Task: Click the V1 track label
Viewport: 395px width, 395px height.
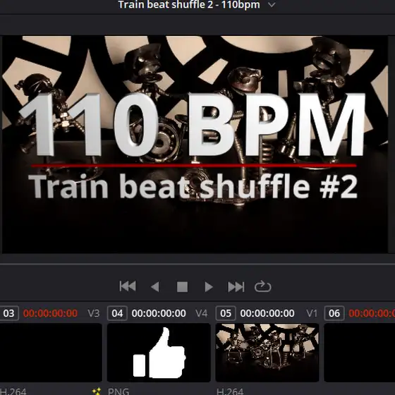Action: 312,313
